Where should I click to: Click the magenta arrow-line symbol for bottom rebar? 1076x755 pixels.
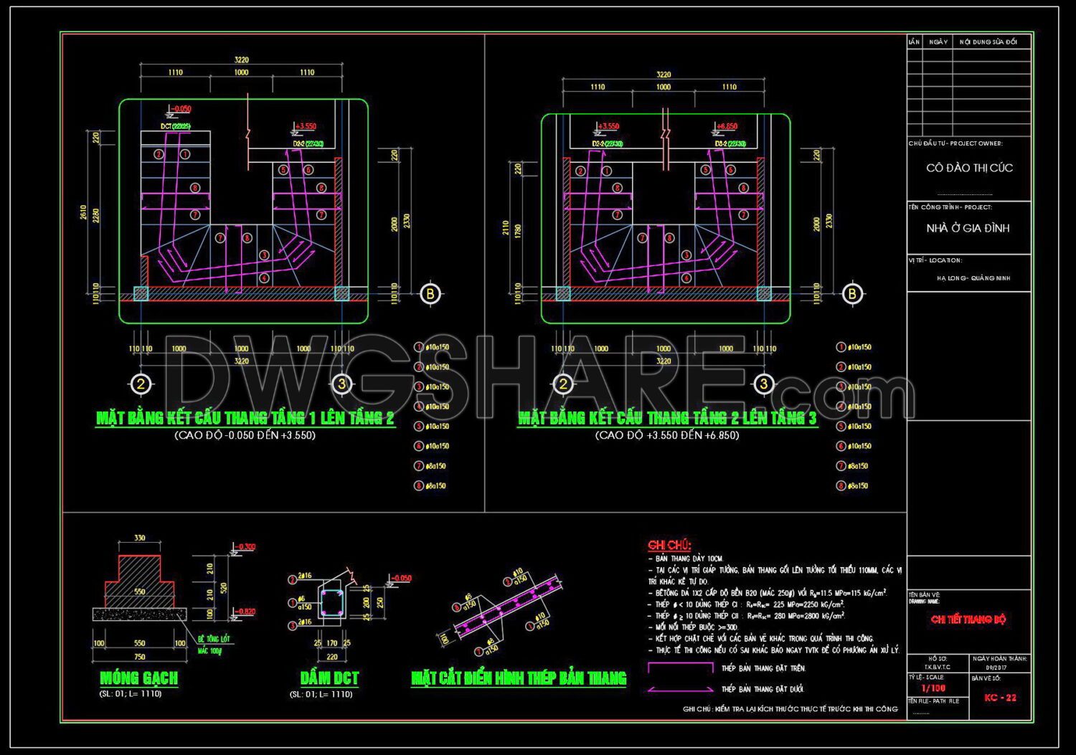[x=680, y=689]
